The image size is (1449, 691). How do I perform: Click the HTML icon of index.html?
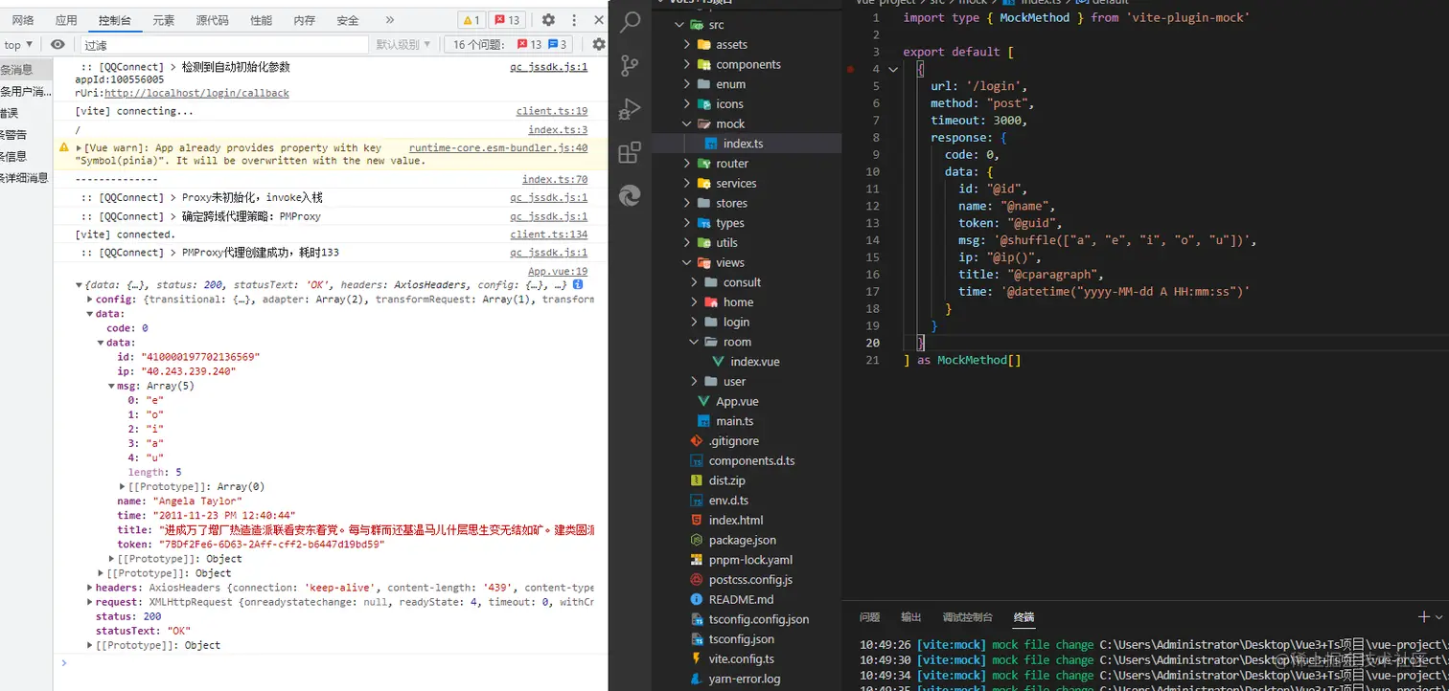coord(697,521)
